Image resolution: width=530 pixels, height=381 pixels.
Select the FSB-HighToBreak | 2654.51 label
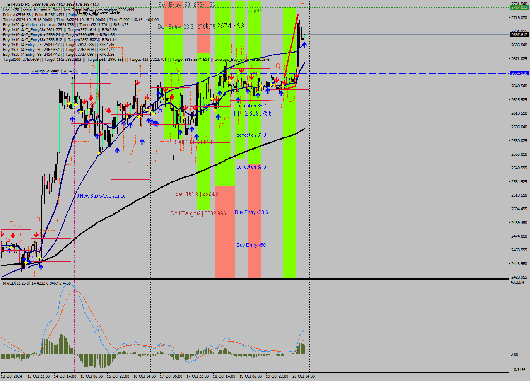coord(53,71)
